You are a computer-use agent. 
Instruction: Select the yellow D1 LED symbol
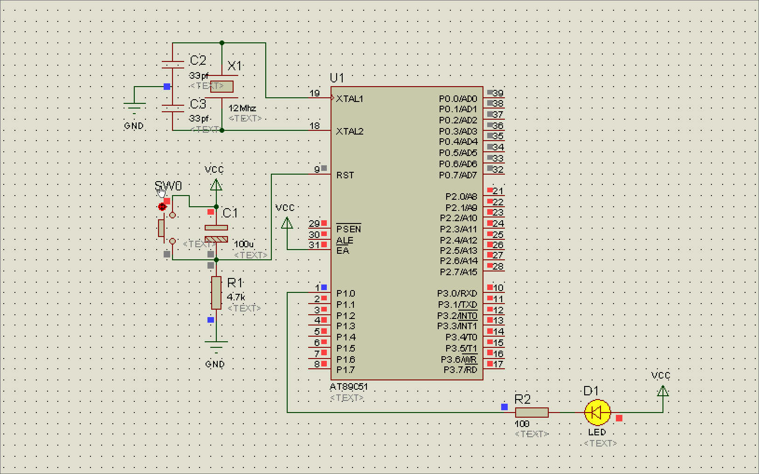pos(598,413)
